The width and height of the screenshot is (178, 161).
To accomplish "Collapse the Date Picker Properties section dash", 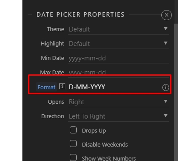I will click(x=30, y=14).
